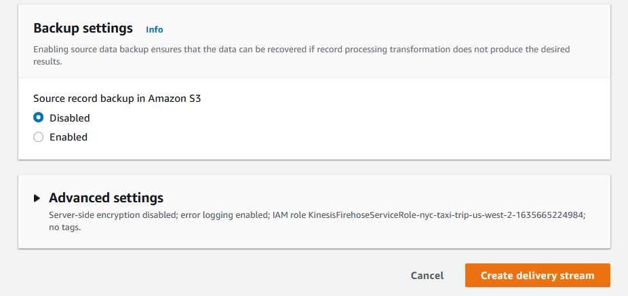Screen dimensions: 628x296
Task: Expand Advanced settings using the triangle arrow
Action: 37,198
